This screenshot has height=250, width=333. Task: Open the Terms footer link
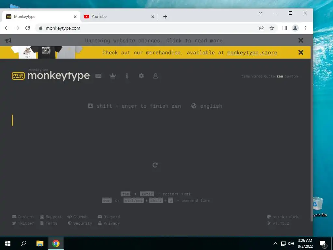tap(49, 223)
